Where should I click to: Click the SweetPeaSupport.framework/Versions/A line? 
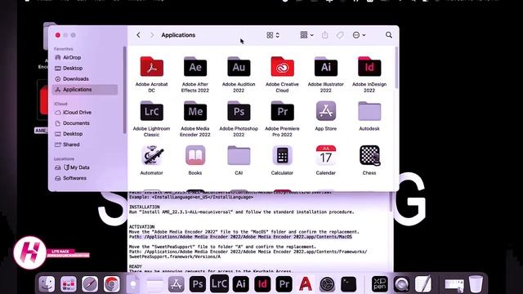tap(174, 256)
